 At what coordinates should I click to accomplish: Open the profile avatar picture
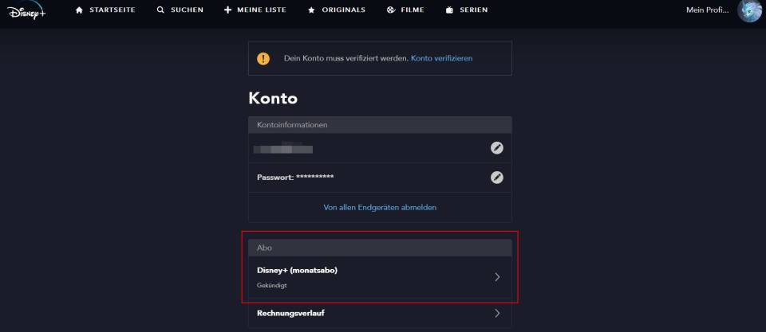[x=749, y=10]
